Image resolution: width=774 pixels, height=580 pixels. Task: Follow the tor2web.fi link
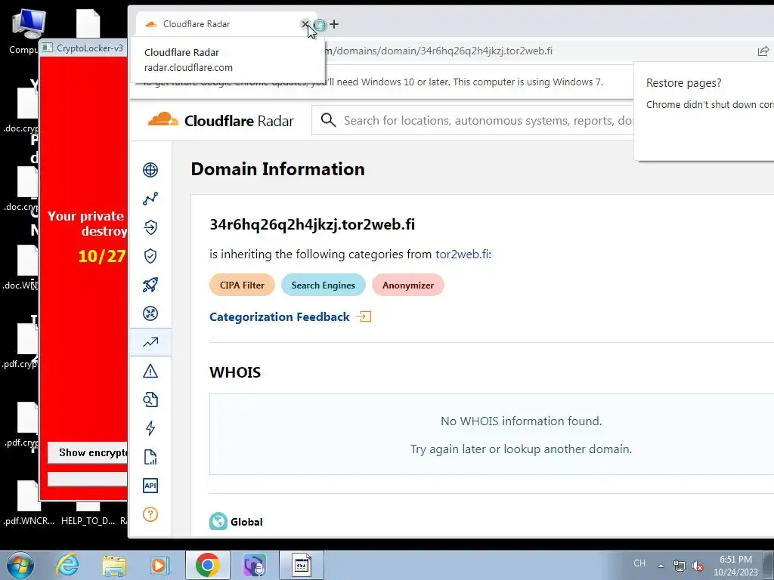[x=462, y=254]
